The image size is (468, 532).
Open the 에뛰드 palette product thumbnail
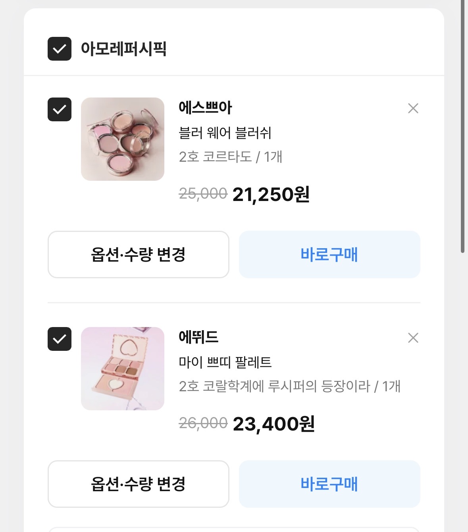pos(123,369)
